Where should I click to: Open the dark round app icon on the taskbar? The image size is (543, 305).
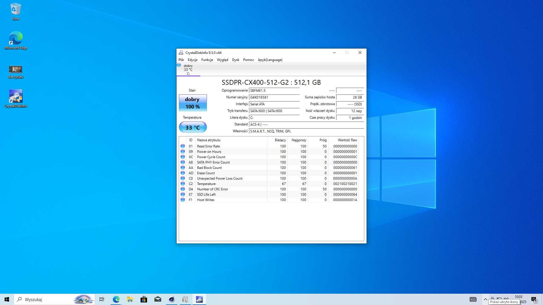click(171, 299)
